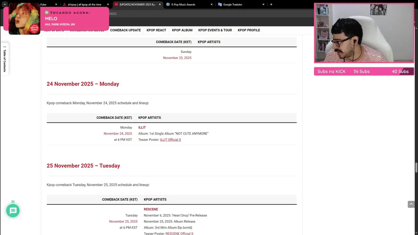Open KPOP EVENTS & TOUR menu

click(215, 30)
